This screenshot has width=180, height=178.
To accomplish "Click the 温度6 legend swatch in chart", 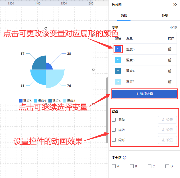I will [21, 101].
